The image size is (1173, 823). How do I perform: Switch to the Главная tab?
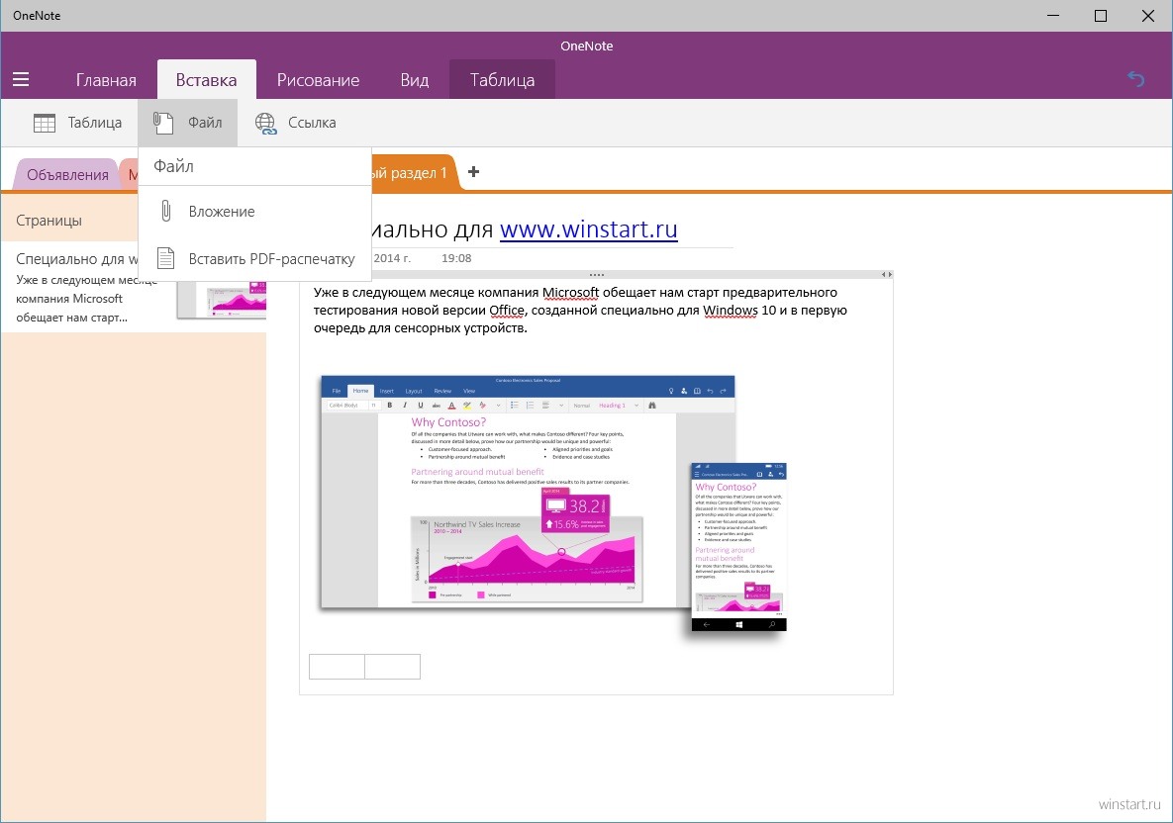pyautogui.click(x=106, y=80)
